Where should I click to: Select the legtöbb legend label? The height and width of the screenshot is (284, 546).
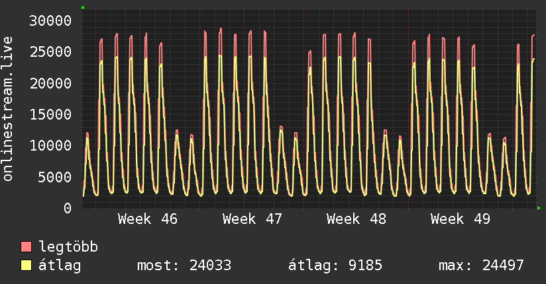[x=68, y=247]
